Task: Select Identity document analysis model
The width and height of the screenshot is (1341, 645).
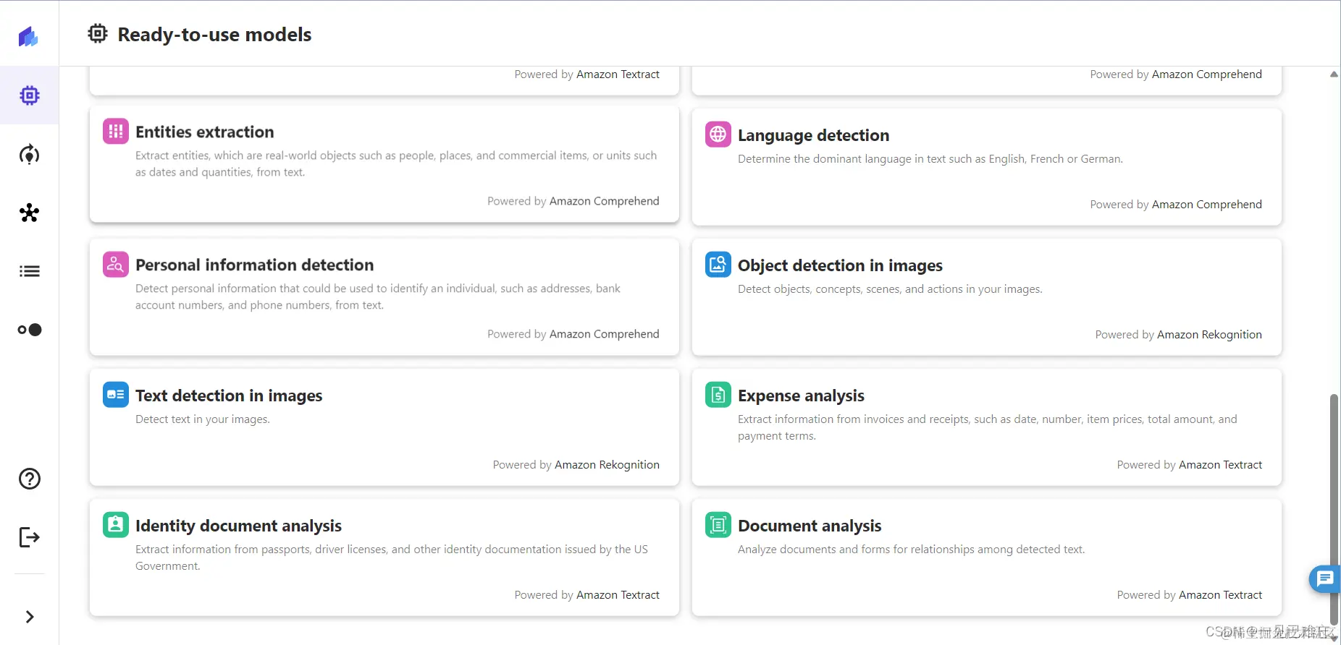Action: click(384, 557)
